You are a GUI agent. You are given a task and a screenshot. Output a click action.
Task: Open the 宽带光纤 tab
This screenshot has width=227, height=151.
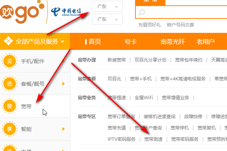click(173, 42)
